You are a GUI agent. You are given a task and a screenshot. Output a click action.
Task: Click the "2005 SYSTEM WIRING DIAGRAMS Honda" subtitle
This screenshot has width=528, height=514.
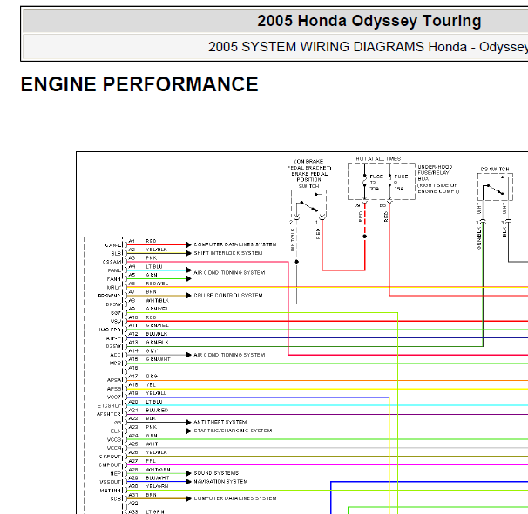pos(337,47)
